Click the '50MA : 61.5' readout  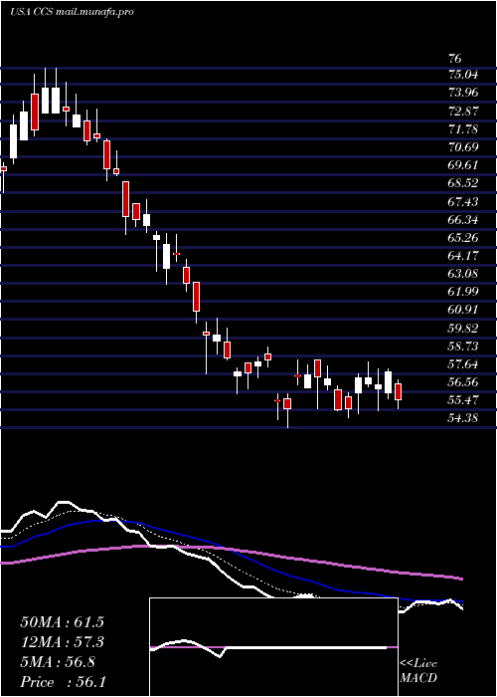(x=63, y=622)
